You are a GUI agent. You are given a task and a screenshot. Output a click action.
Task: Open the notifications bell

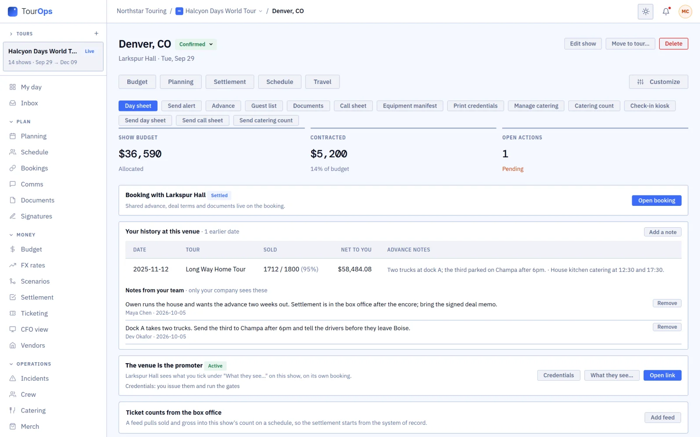[666, 11]
